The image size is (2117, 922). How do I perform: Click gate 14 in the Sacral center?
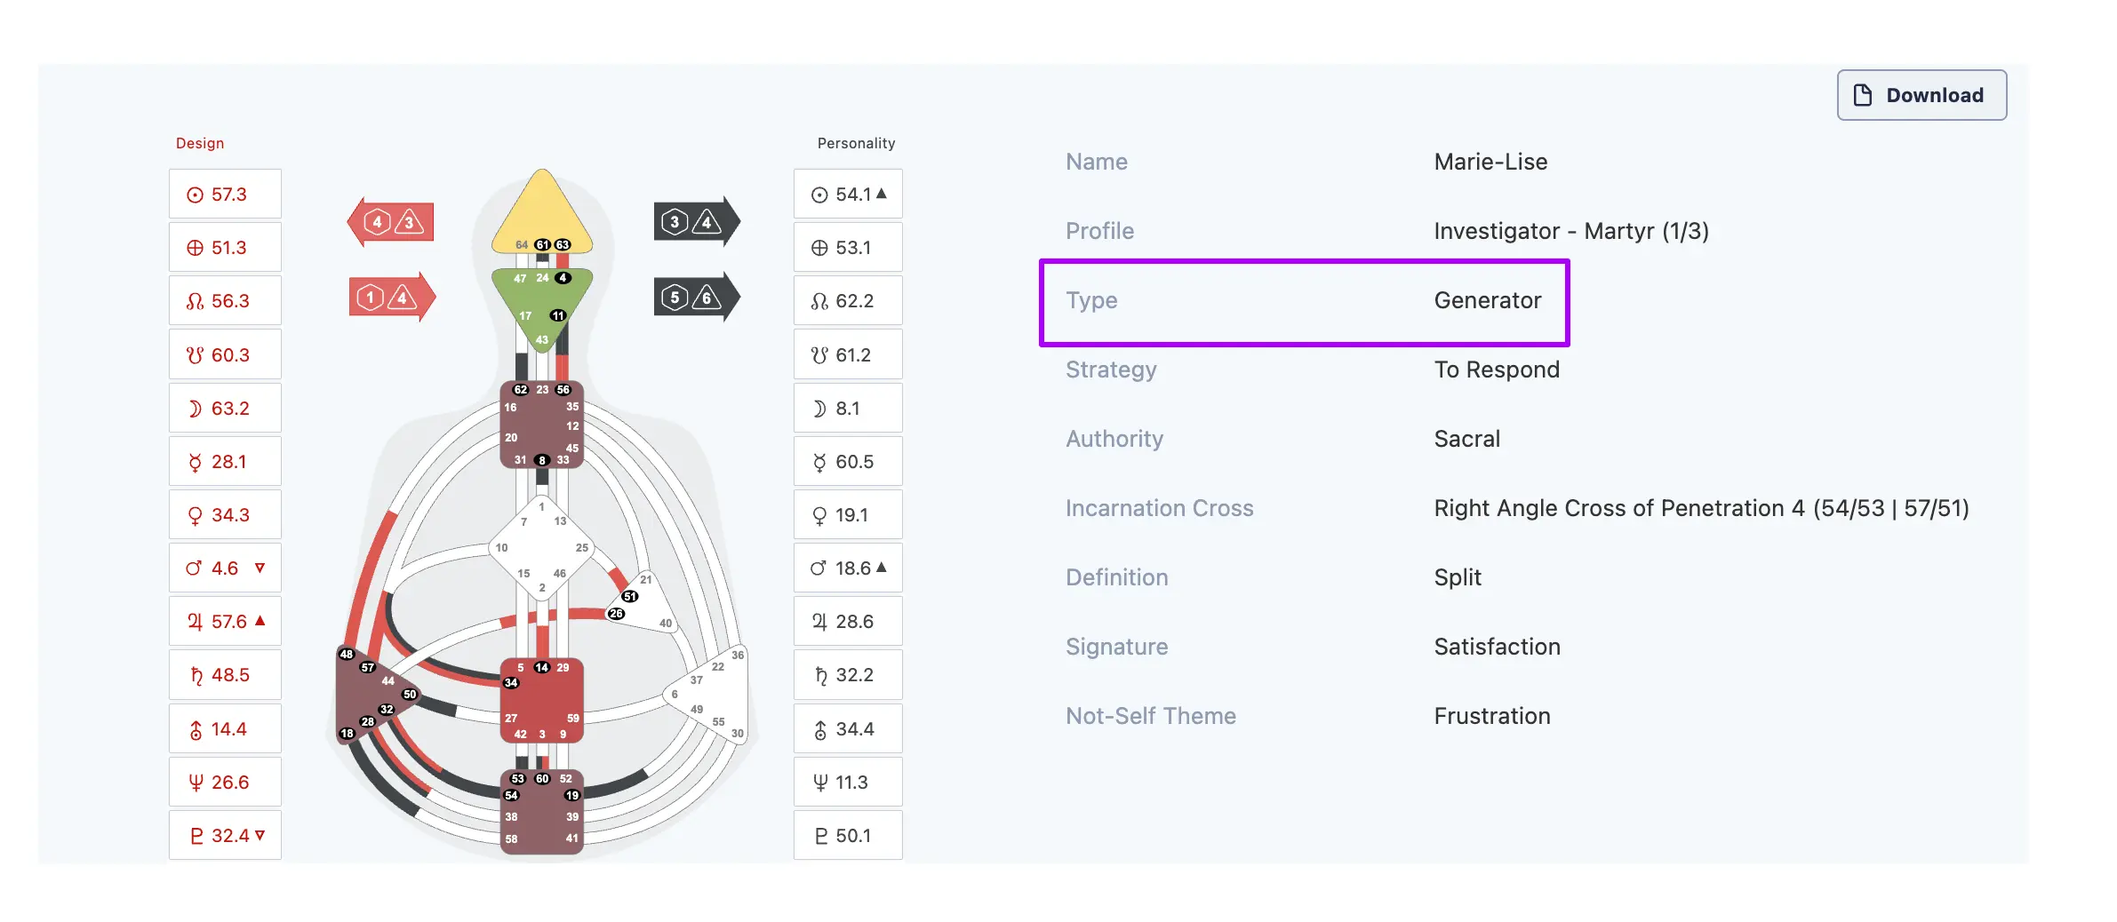click(541, 668)
